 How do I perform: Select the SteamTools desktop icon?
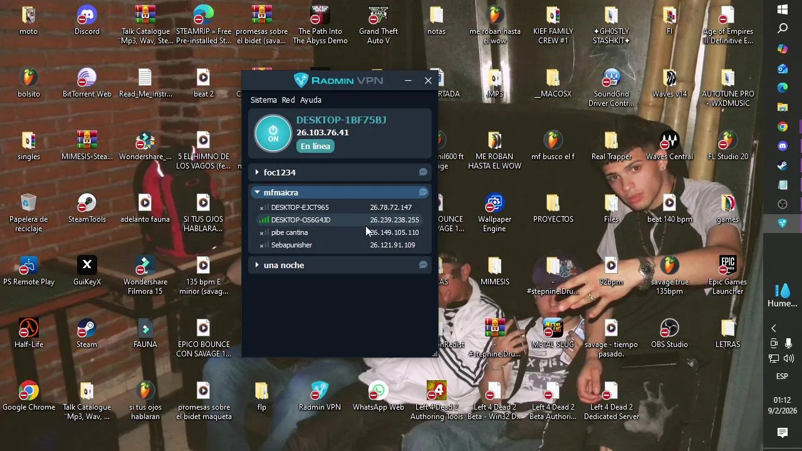point(87,209)
